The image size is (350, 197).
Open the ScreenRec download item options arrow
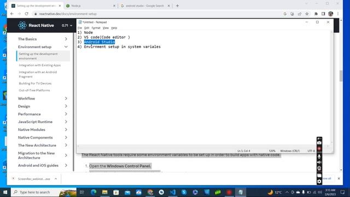click(56, 179)
